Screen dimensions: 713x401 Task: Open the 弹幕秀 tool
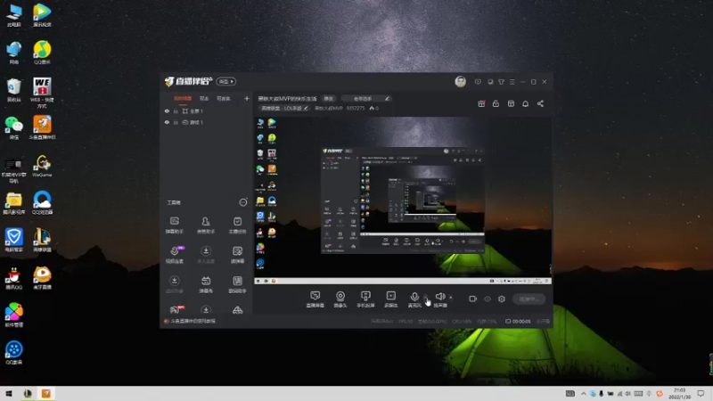pos(206,284)
